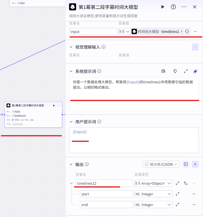203x217 pixels.
Task: Open the help question-mark icon in panel header
Action: point(173,7)
